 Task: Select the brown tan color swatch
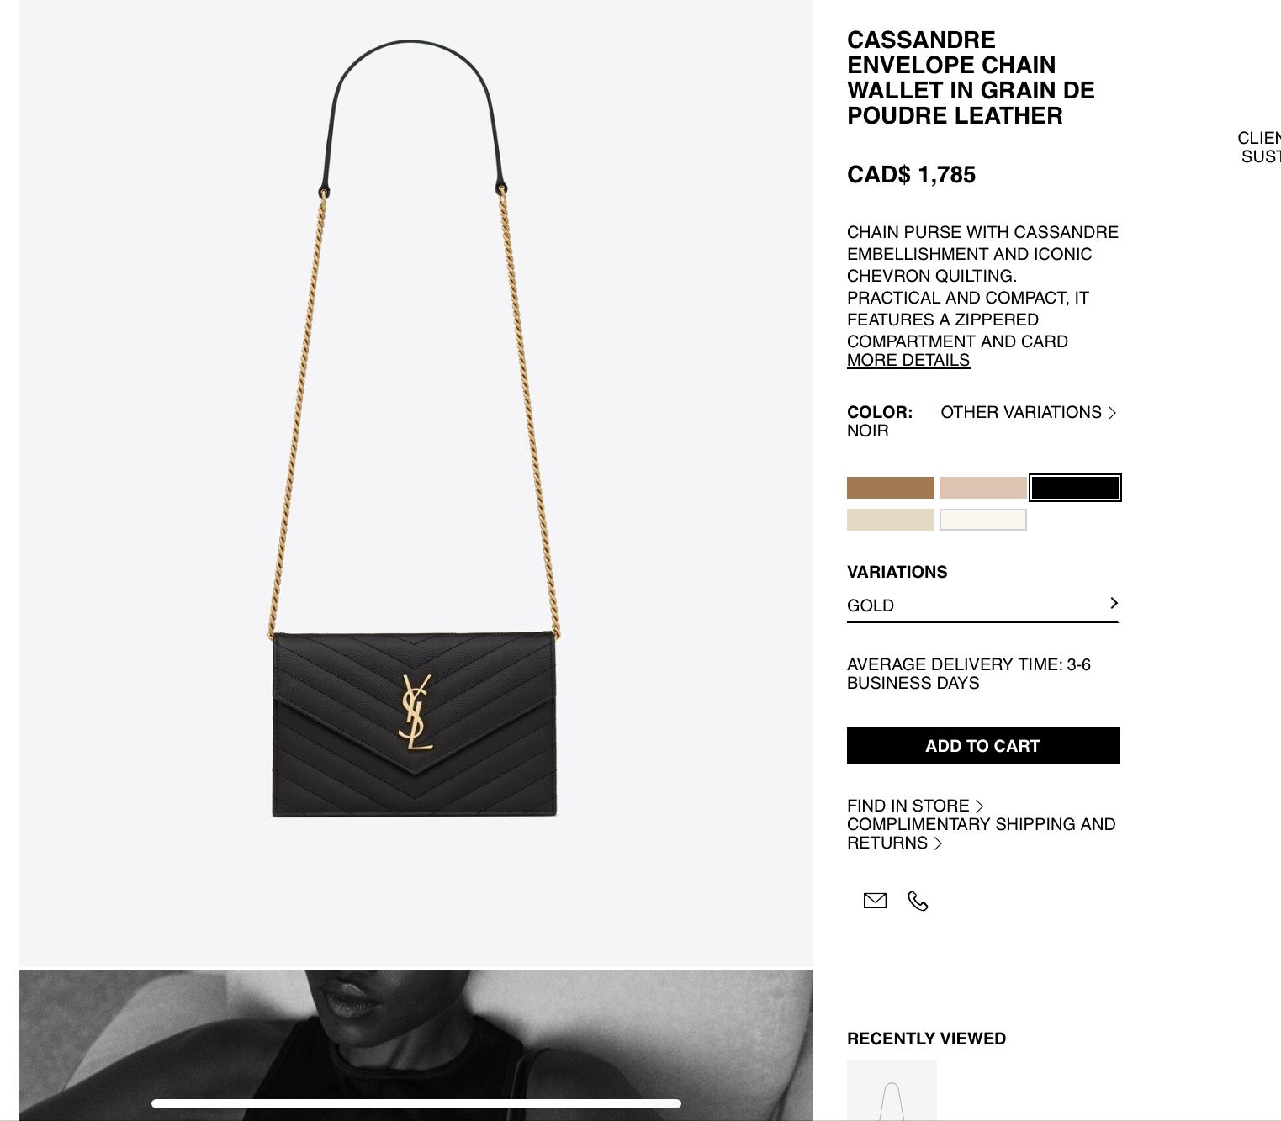890,488
